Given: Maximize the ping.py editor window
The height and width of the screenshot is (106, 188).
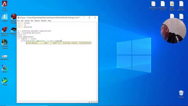Looking at the screenshot, I should click(89, 18).
